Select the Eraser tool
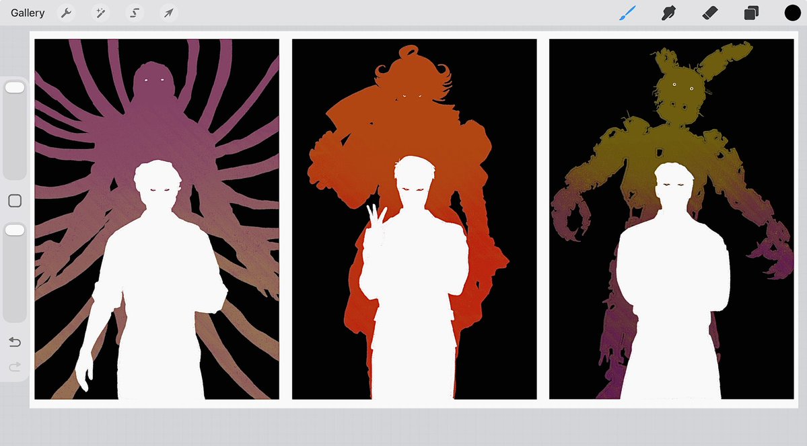Image resolution: width=807 pixels, height=446 pixels. click(709, 13)
